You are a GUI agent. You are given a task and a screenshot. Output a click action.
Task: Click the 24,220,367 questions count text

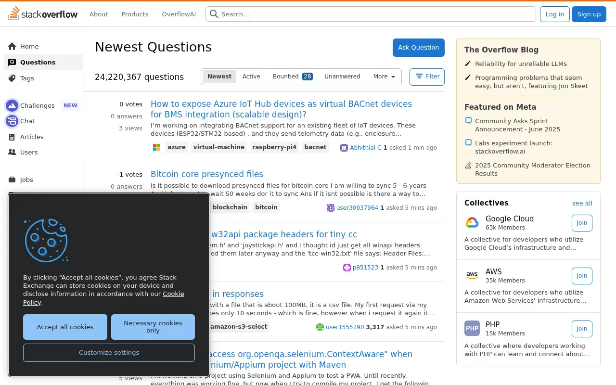(x=139, y=77)
